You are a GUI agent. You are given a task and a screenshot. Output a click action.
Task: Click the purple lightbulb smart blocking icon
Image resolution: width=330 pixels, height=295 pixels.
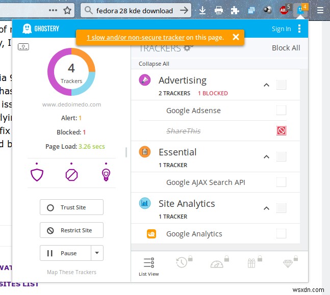pyautogui.click(x=106, y=175)
